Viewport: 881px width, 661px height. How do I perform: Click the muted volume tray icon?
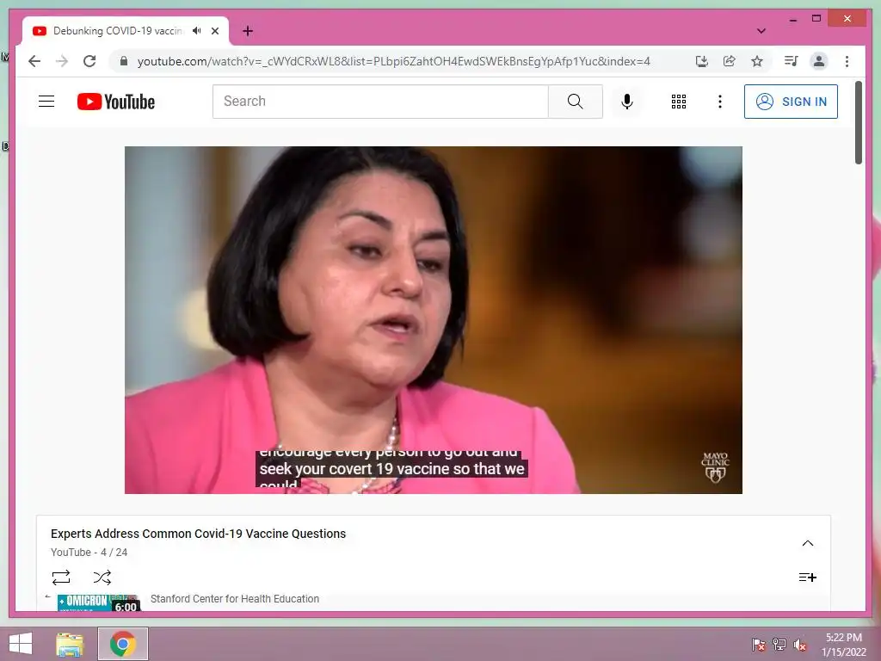pyautogui.click(x=800, y=645)
